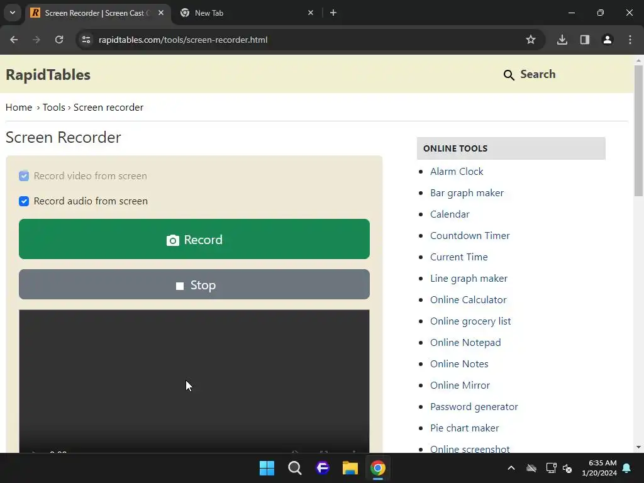Click scrollbar down arrow
Image resolution: width=644 pixels, height=483 pixels.
point(638,447)
